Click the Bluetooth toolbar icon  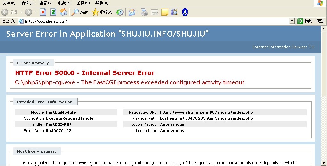pyautogui.click(x=185, y=12)
